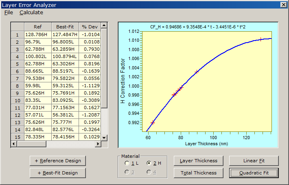Image resolution: width=289 pixels, height=185 pixels.
Task: Click the table's scroll up arrow
Action: tap(104, 25)
